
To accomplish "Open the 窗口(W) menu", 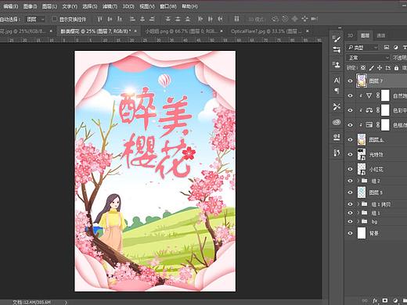I will [x=168, y=6].
